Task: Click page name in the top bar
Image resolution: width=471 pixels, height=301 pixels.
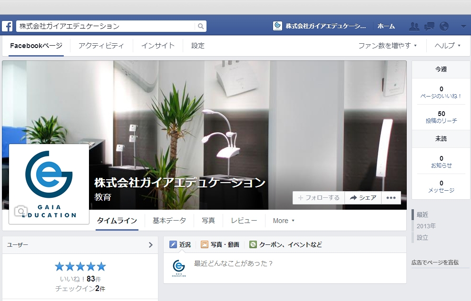Action: 326,26
